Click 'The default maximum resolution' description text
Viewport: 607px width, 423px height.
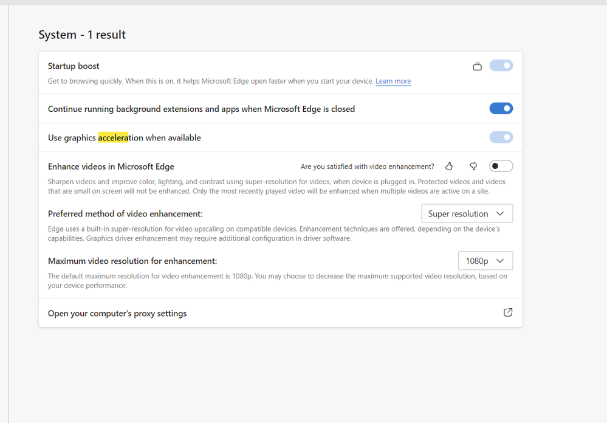coord(278,281)
